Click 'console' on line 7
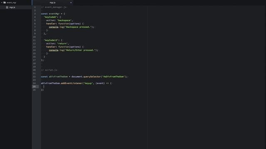The width and height of the screenshot is (266, 149). (x=54, y=27)
